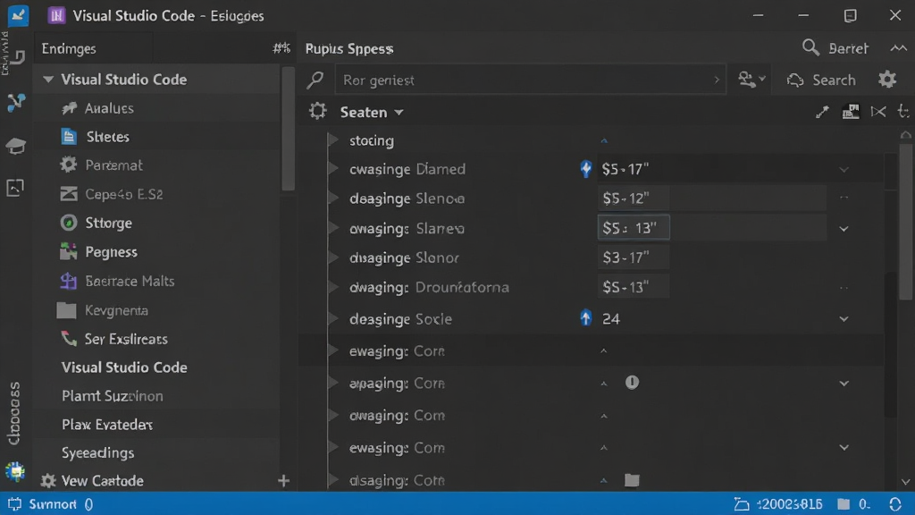Click the Search button
Image resolution: width=915 pixels, height=515 pixels.
pos(821,80)
